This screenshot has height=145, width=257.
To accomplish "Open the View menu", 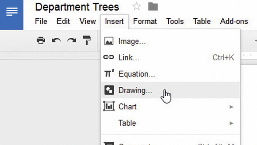I will point(87,22).
